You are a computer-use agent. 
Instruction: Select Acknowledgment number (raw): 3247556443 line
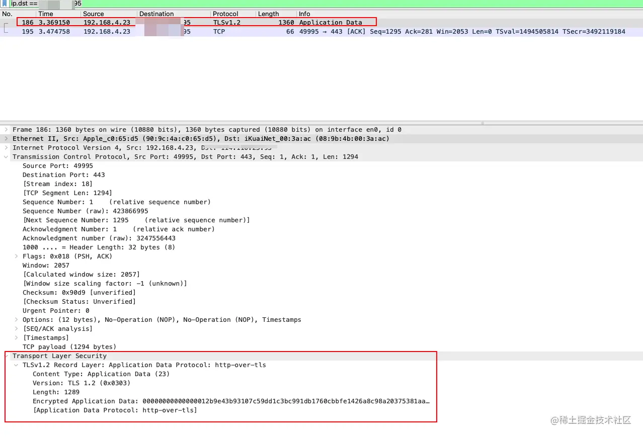click(99, 238)
